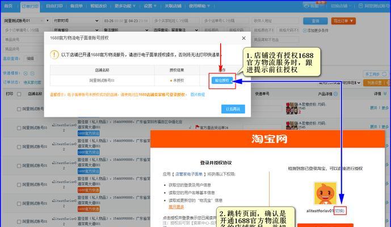Click the 淘宝网 logo banner
391x227 pixels.
point(270,139)
